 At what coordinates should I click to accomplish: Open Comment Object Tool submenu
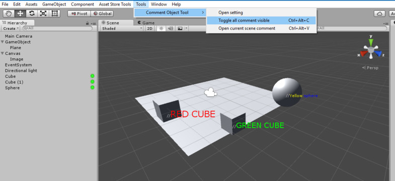(170, 13)
